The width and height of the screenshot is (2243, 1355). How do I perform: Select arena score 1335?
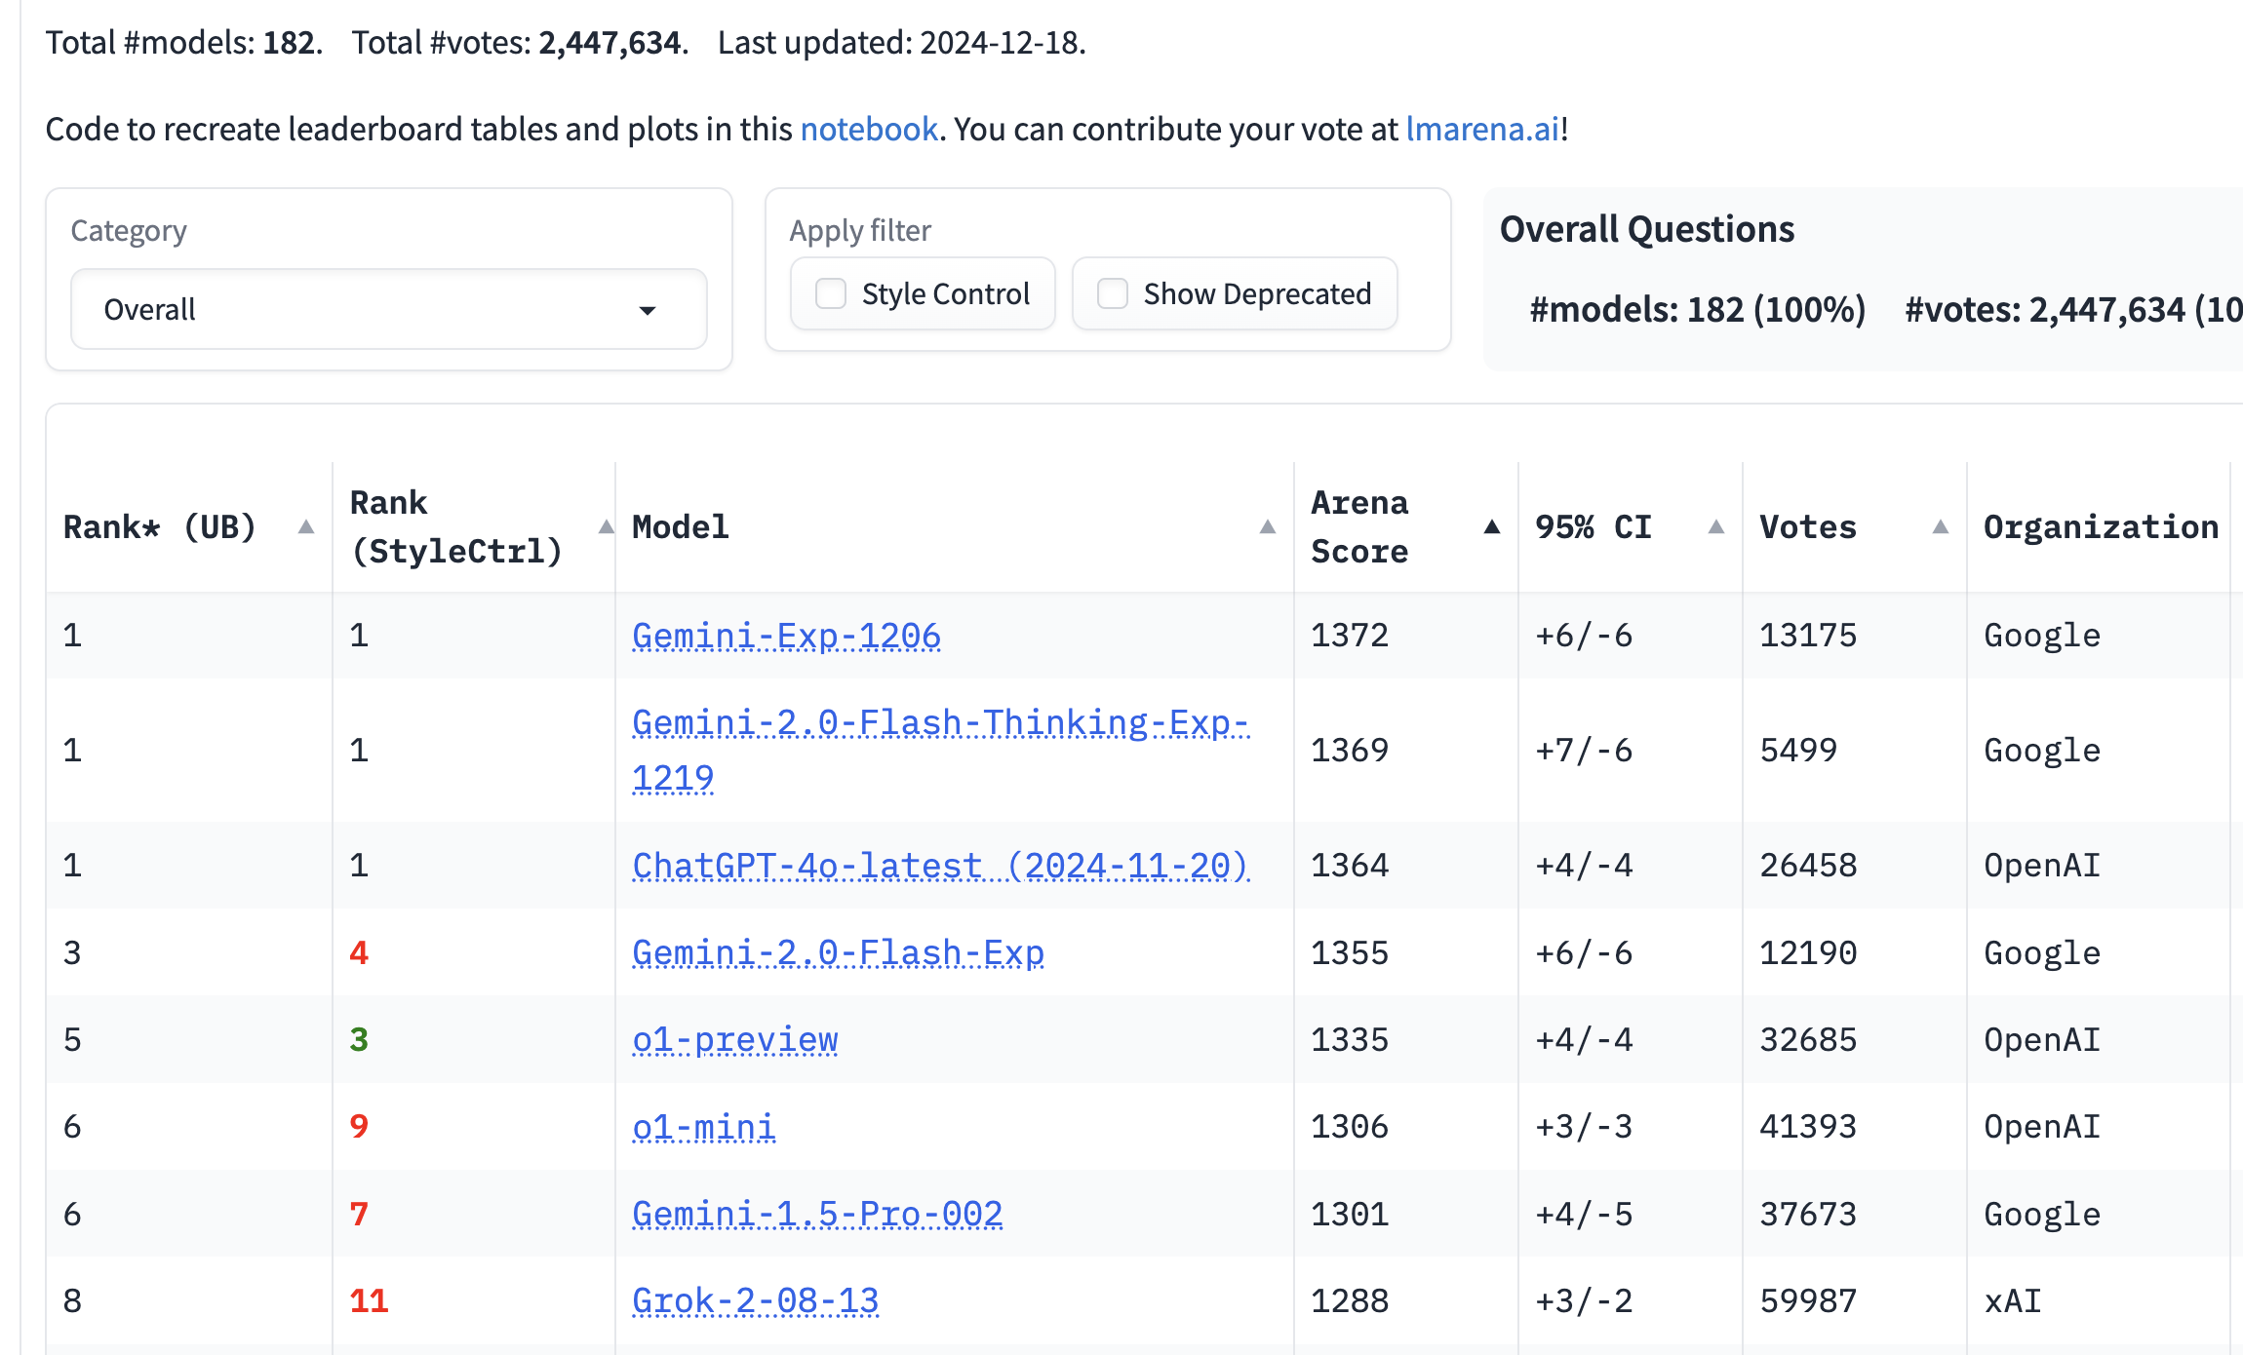pyautogui.click(x=1350, y=1040)
